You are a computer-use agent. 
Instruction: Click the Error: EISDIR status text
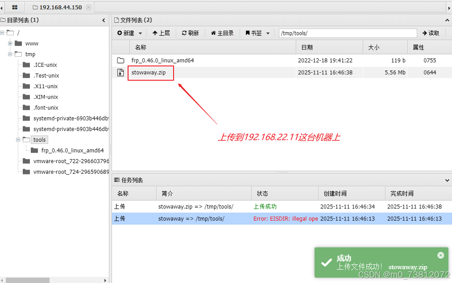pyautogui.click(x=286, y=218)
